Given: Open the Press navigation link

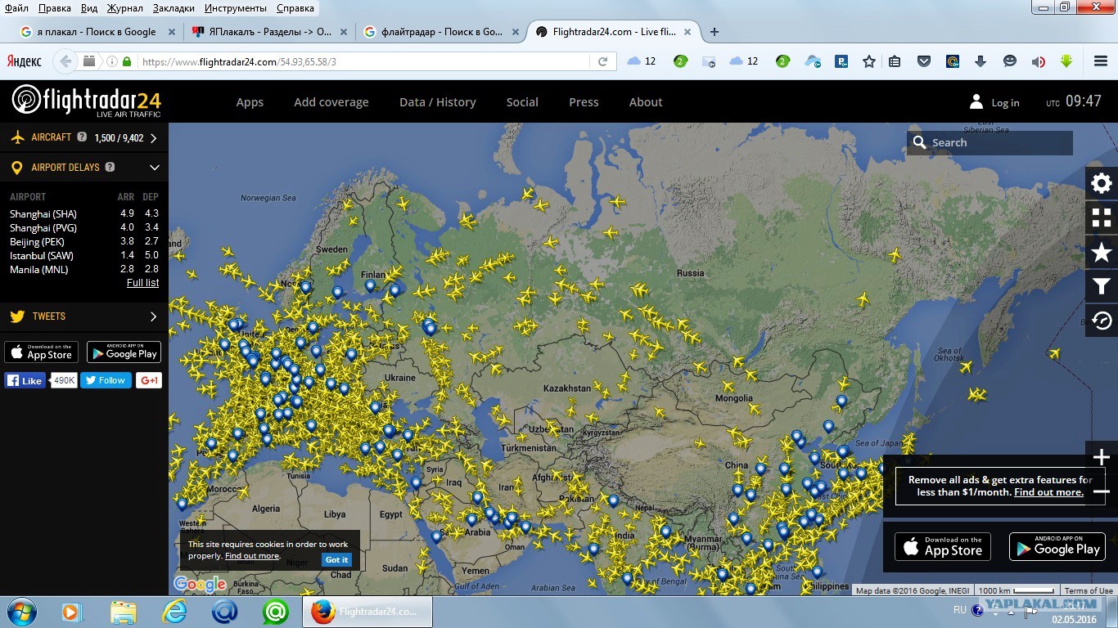Looking at the screenshot, I should click(584, 102).
